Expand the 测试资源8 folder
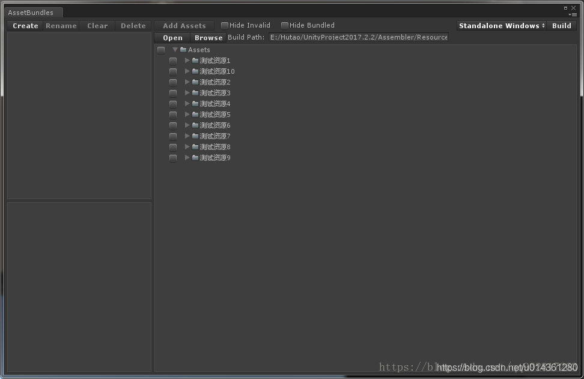Viewport: 584px width, 379px height. pyautogui.click(x=187, y=146)
